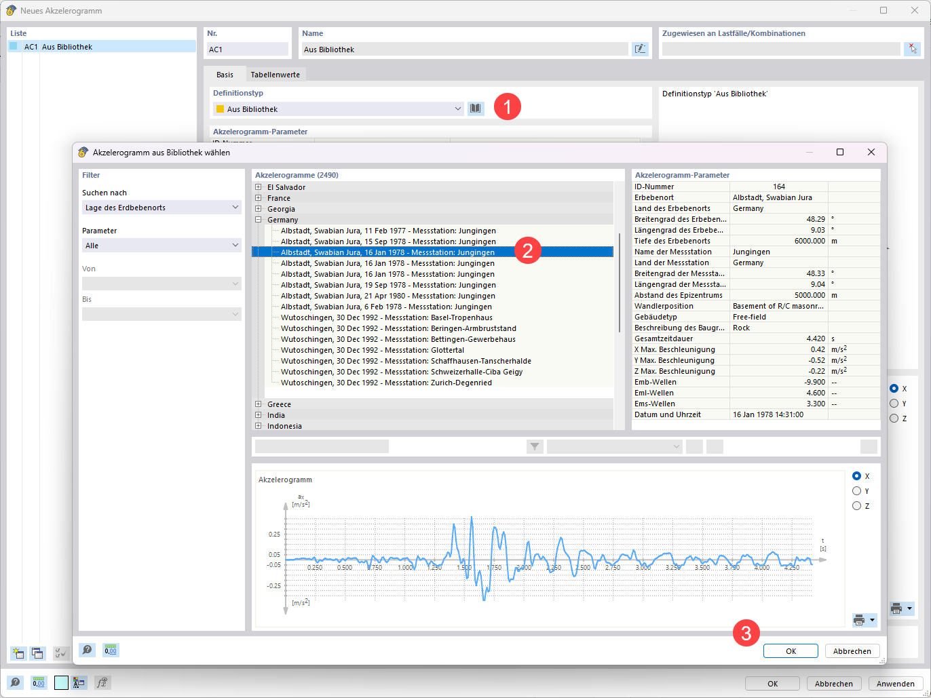Open units settings in the Neues Akzelerogramm window
931x698 pixels.
[x=39, y=682]
